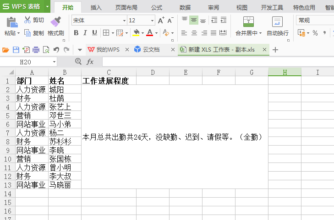Image resolution: width=334 pixels, height=220 pixels.
Task: Click the increase indent icon
Action: [x=224, y=20]
